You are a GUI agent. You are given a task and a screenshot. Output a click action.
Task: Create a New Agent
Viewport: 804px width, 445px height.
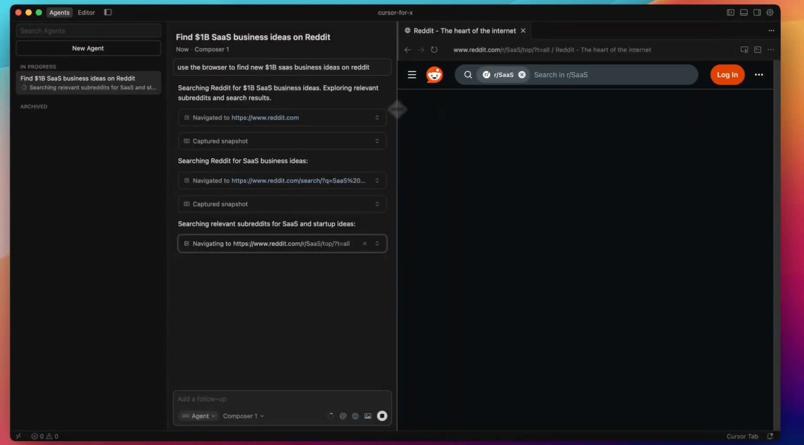88,48
